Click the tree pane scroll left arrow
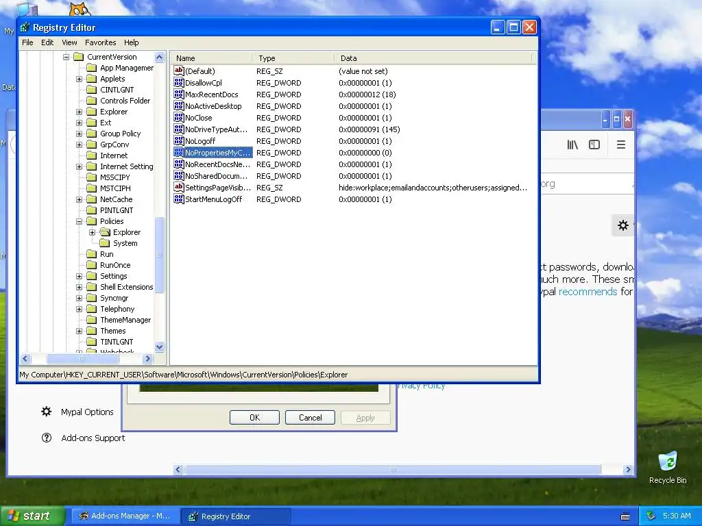This screenshot has width=702, height=526. (x=25, y=358)
